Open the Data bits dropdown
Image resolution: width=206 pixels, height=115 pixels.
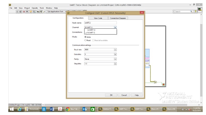coord(115,54)
